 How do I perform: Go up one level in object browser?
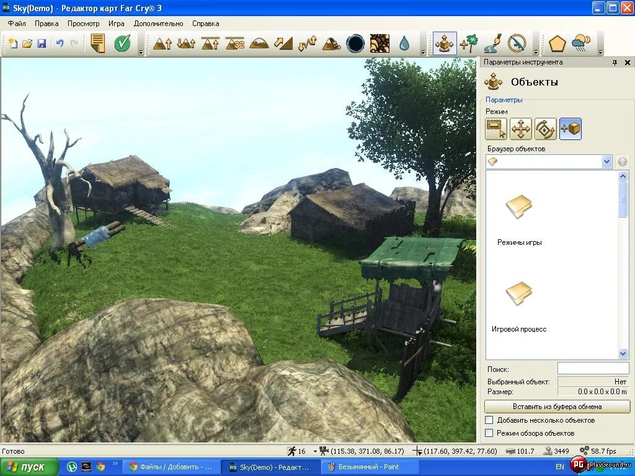(x=623, y=162)
